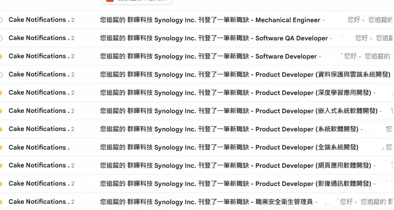The image size is (394, 210).
Task: Toggle importance marker on Software QA Developer email
Action: (1, 38)
